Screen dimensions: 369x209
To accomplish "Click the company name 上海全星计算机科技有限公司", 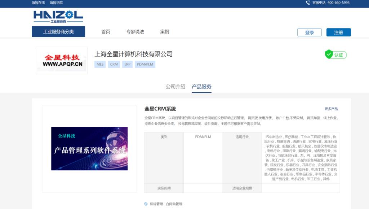I will click(133, 54).
